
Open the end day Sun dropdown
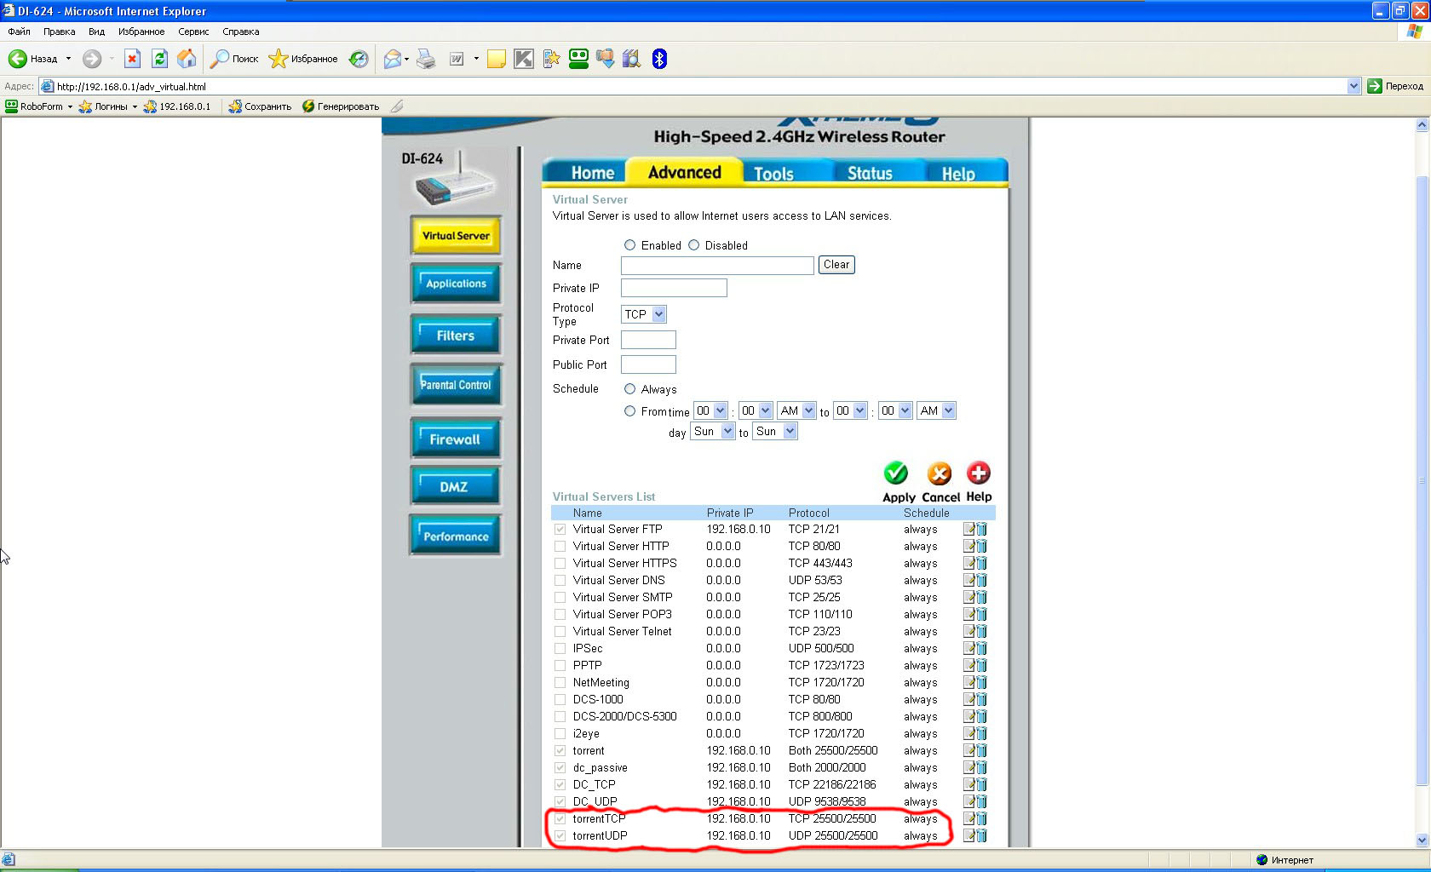click(775, 432)
